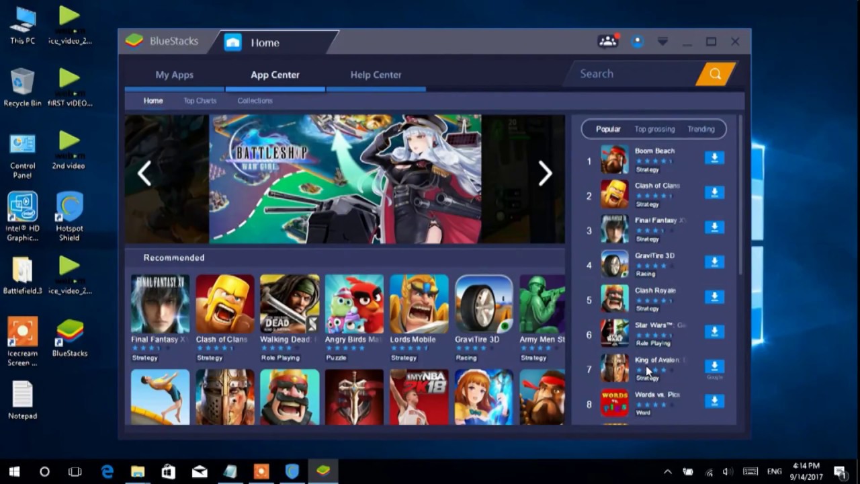Open 2nd video file on desktop
Viewport: 860px width, 484px height.
tap(69, 150)
